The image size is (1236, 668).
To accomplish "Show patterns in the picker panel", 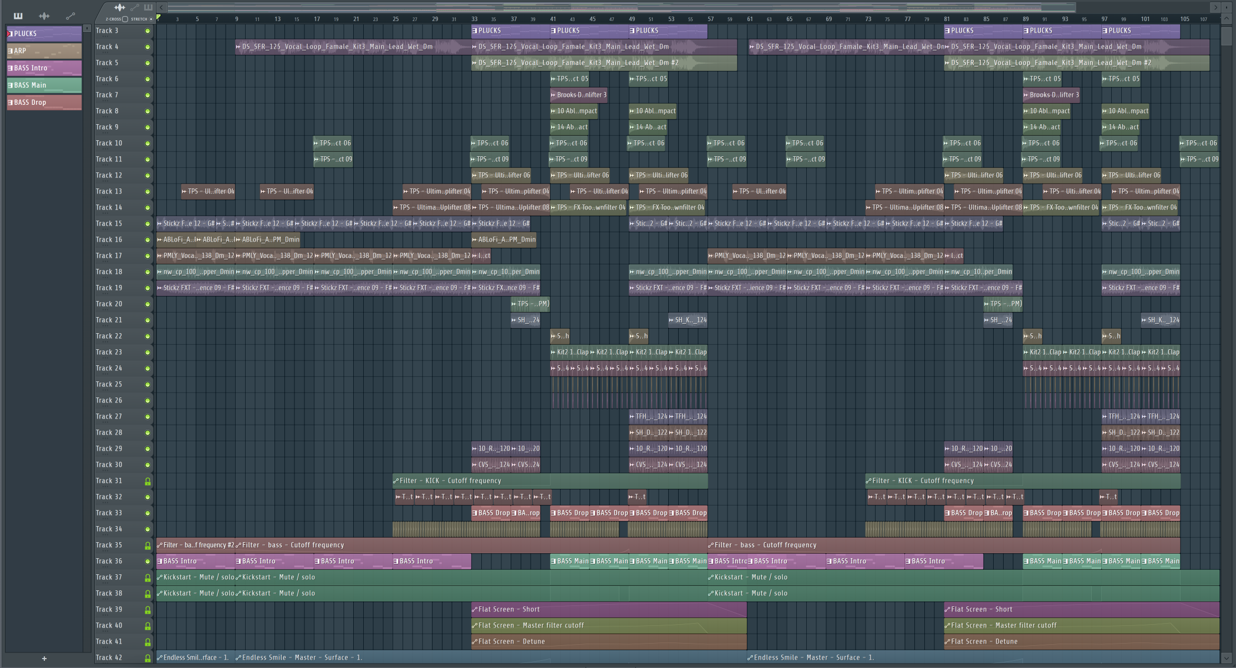I will [x=18, y=16].
